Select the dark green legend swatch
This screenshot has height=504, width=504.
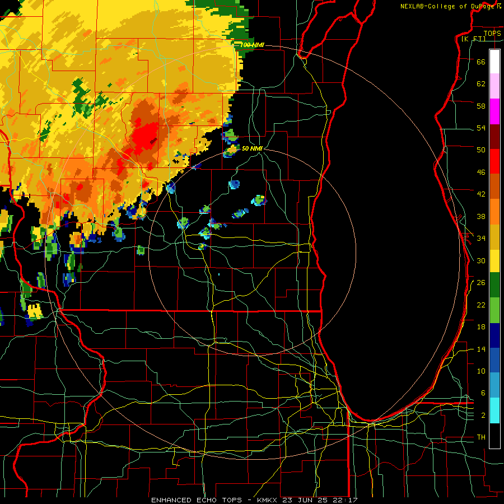coord(494,285)
